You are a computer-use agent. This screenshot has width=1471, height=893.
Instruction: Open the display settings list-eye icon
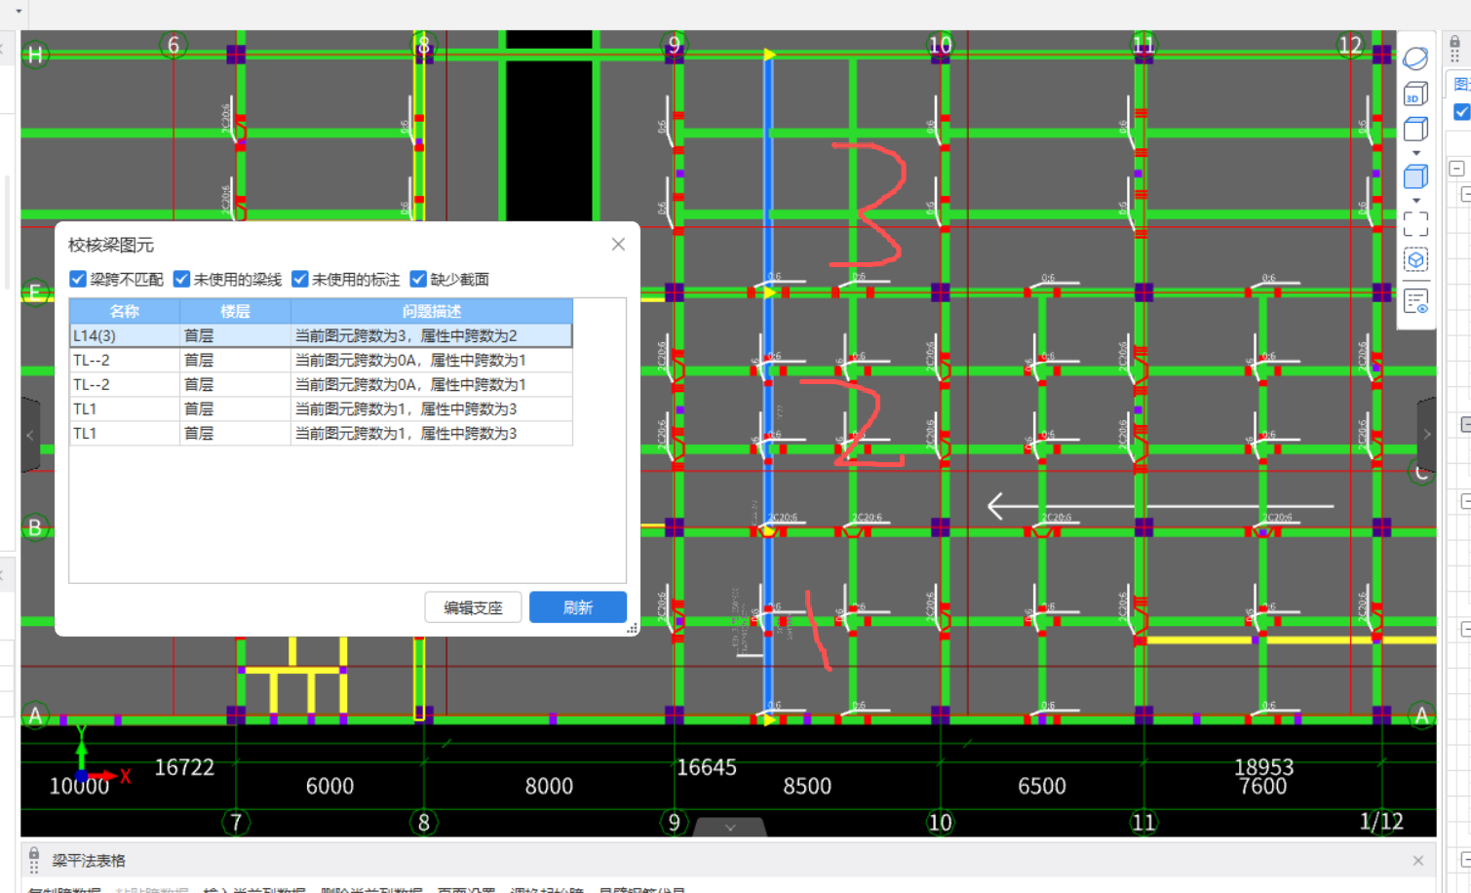(1415, 301)
